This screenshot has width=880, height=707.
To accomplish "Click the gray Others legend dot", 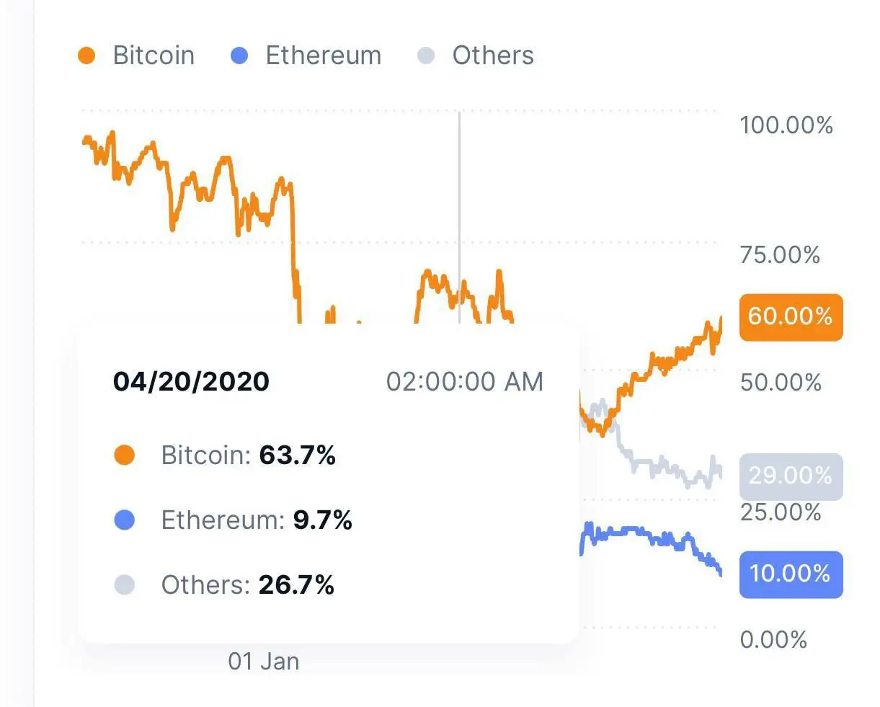I will click(426, 55).
